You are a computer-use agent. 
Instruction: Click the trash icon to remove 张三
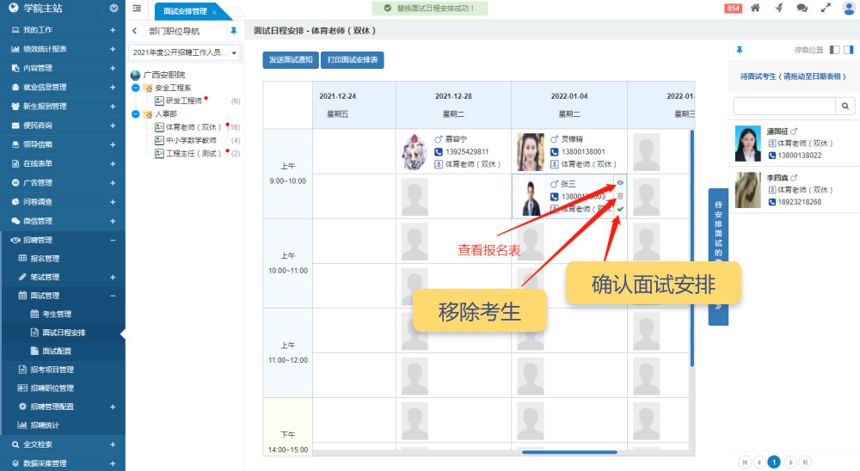click(620, 196)
